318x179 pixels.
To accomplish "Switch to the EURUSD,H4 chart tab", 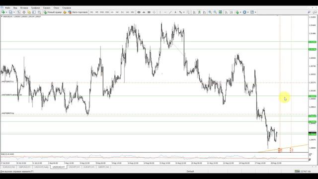I will click(9, 167).
